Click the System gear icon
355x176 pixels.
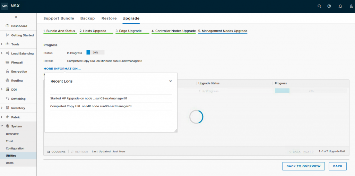(x=7, y=126)
